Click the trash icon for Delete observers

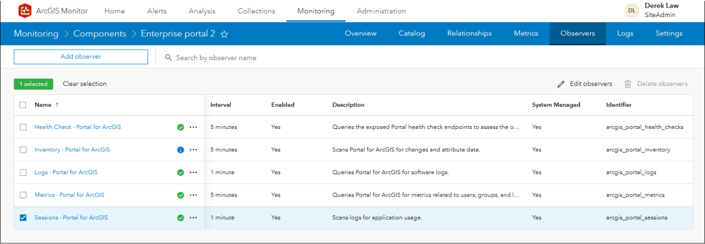point(627,84)
